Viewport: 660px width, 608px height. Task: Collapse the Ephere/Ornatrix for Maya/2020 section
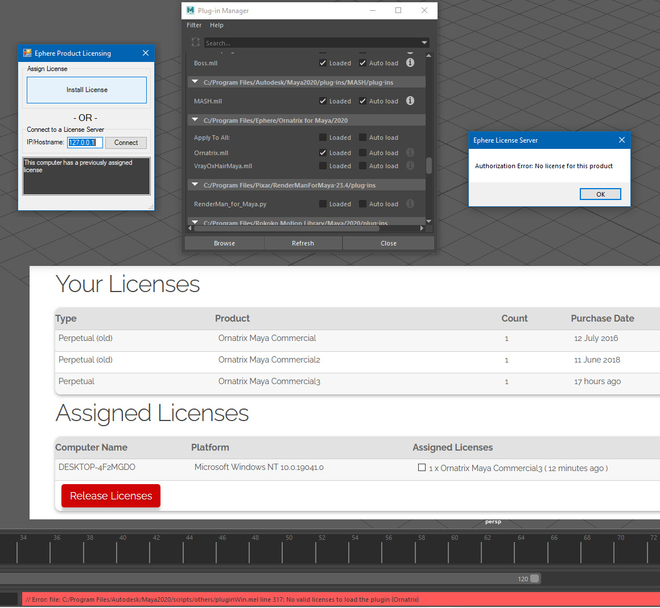coord(195,120)
